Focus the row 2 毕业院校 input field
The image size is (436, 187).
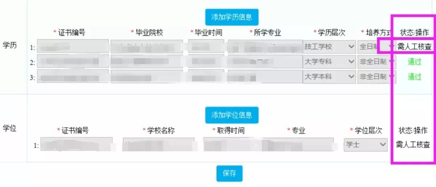click(x=147, y=61)
